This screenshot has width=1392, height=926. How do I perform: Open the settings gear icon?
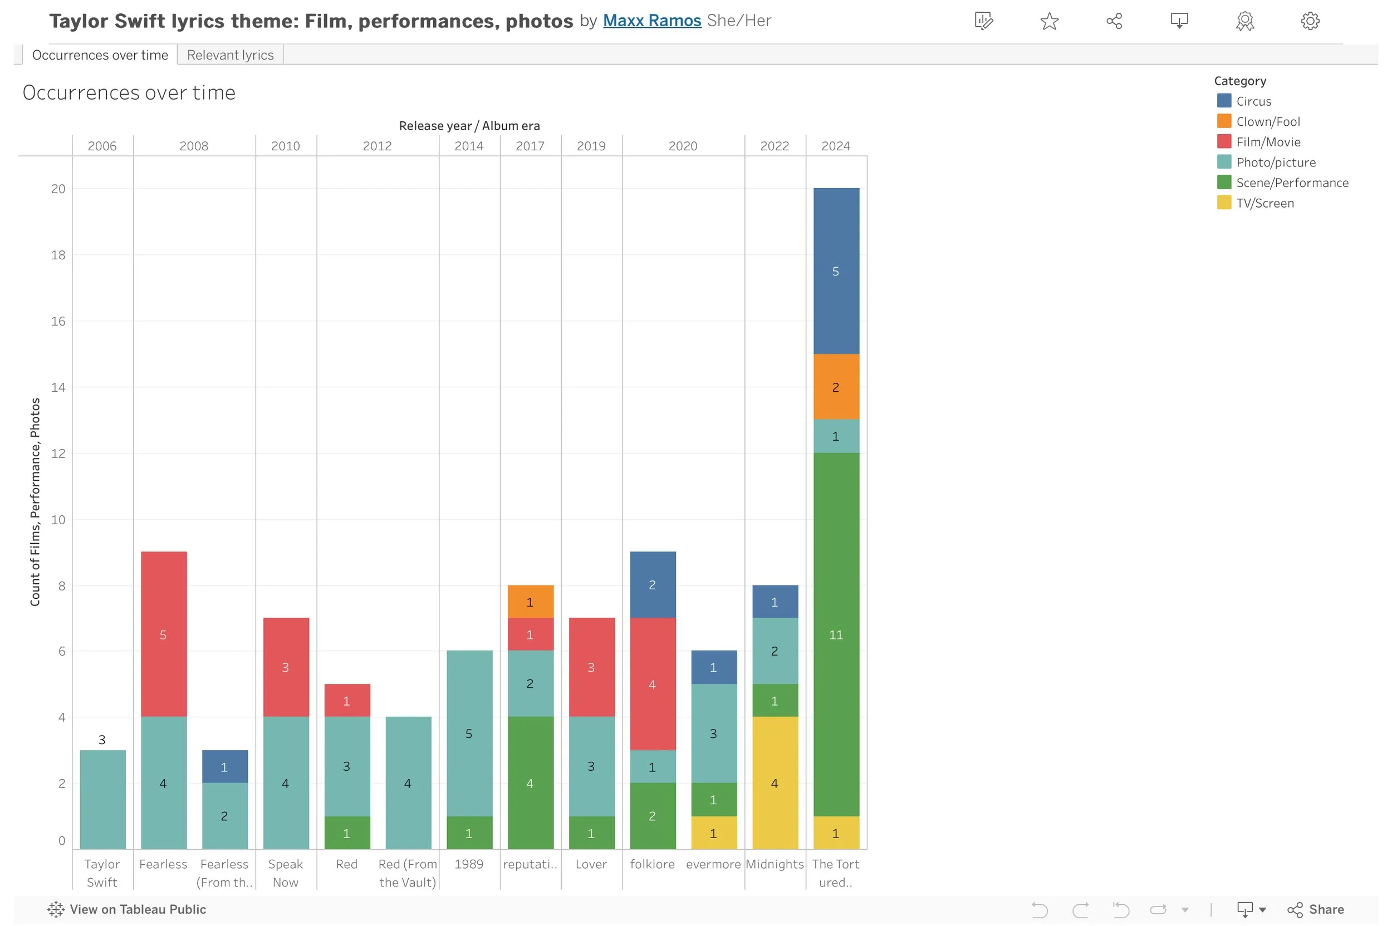(1310, 21)
